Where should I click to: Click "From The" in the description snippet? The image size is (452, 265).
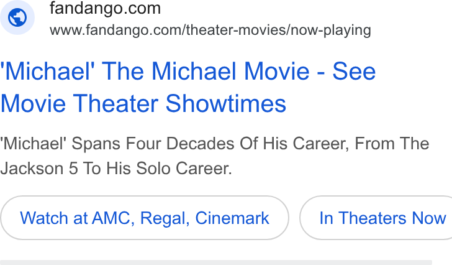pos(392,144)
